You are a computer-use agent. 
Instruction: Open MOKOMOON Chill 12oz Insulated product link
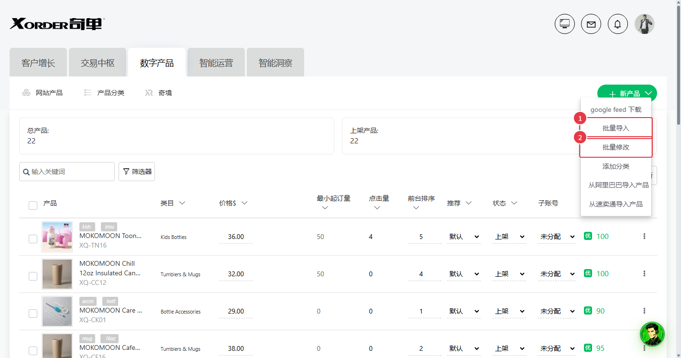pyautogui.click(x=110, y=268)
